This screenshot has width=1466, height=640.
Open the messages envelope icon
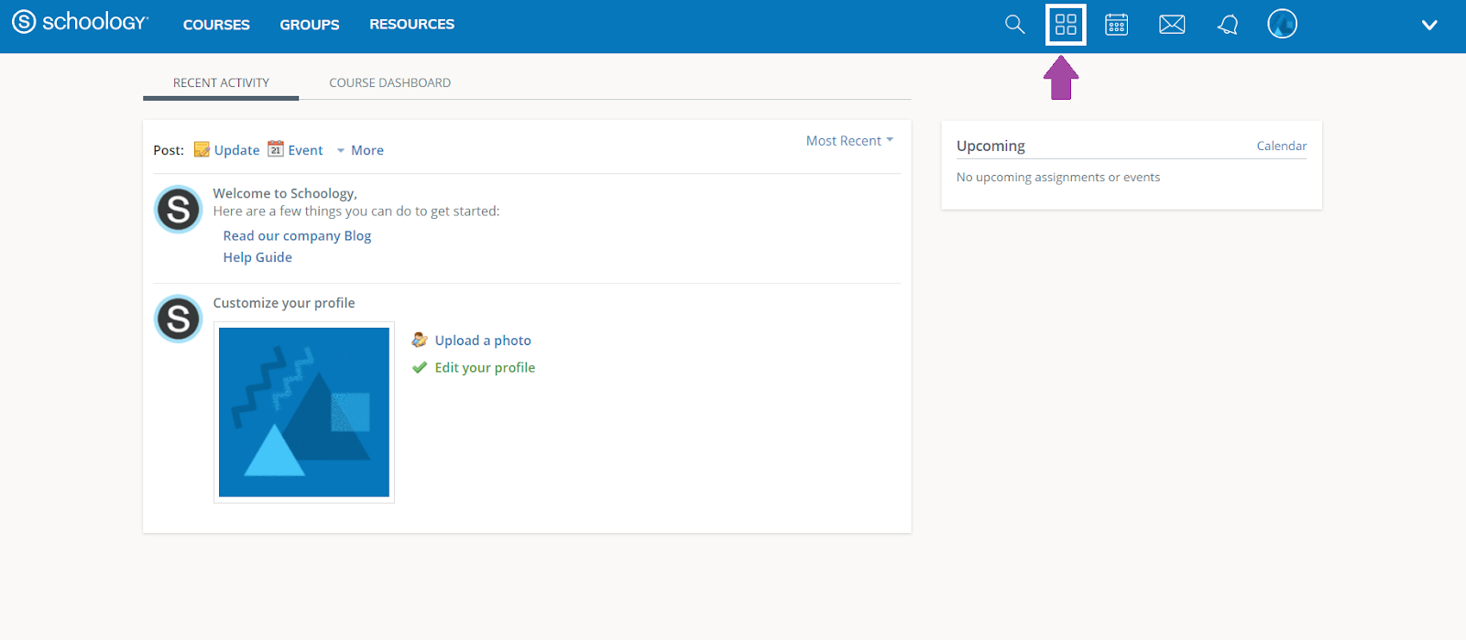click(x=1172, y=25)
